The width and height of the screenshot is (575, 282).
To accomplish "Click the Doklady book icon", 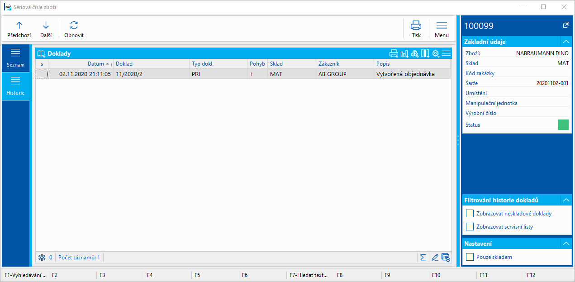I will point(41,53).
